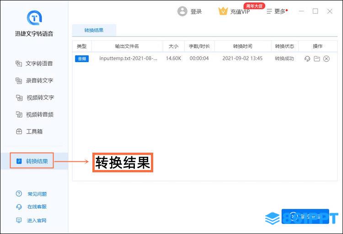Click the 输出文件名 column header

click(127, 46)
